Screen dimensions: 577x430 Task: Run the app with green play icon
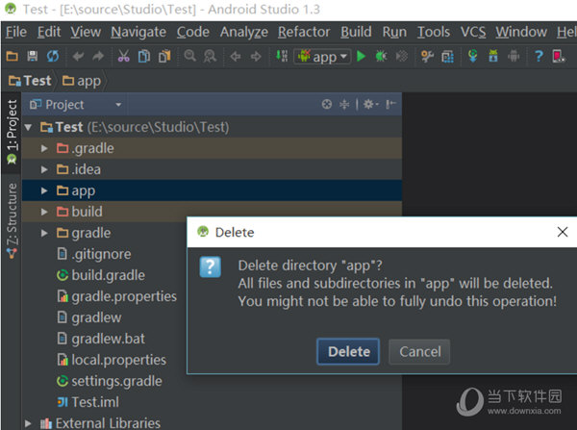[x=362, y=57]
